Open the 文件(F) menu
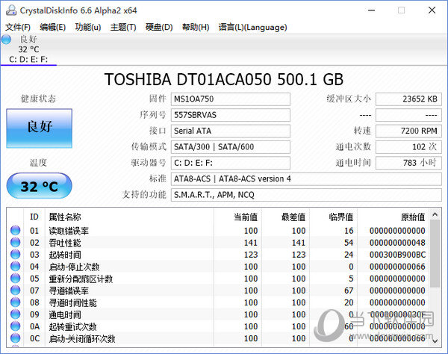Image resolution: width=448 pixels, height=354 pixels. (18, 27)
